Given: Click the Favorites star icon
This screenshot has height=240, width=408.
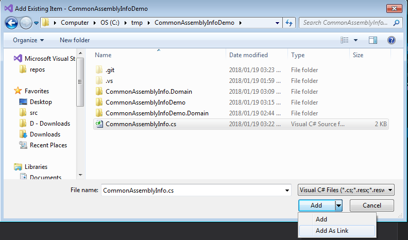Looking at the screenshot, I should tap(18, 91).
